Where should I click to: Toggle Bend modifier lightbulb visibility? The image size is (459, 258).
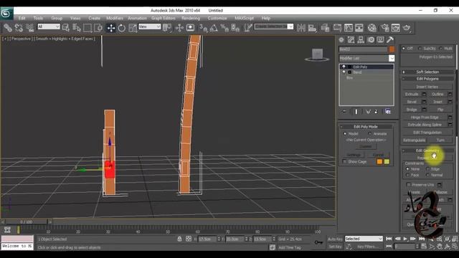344,72
